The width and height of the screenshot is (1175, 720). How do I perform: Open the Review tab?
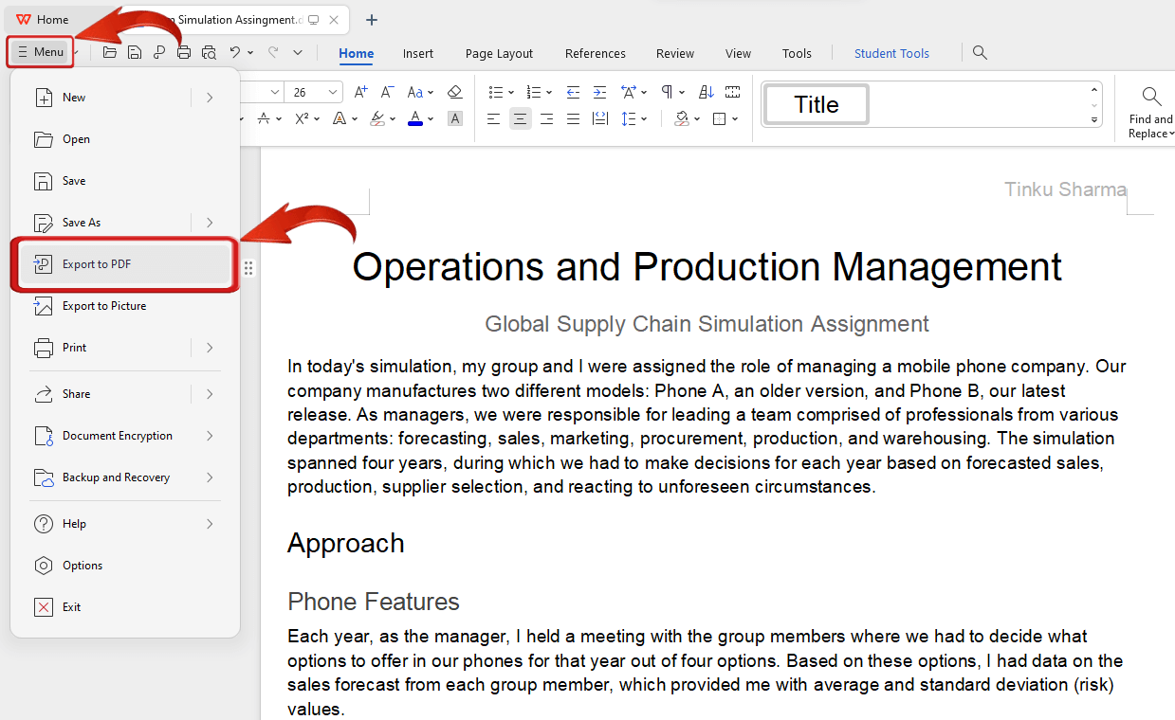pos(675,54)
